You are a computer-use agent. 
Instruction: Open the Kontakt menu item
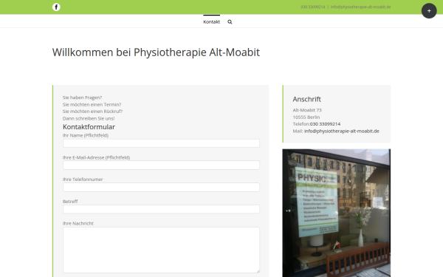tap(211, 21)
